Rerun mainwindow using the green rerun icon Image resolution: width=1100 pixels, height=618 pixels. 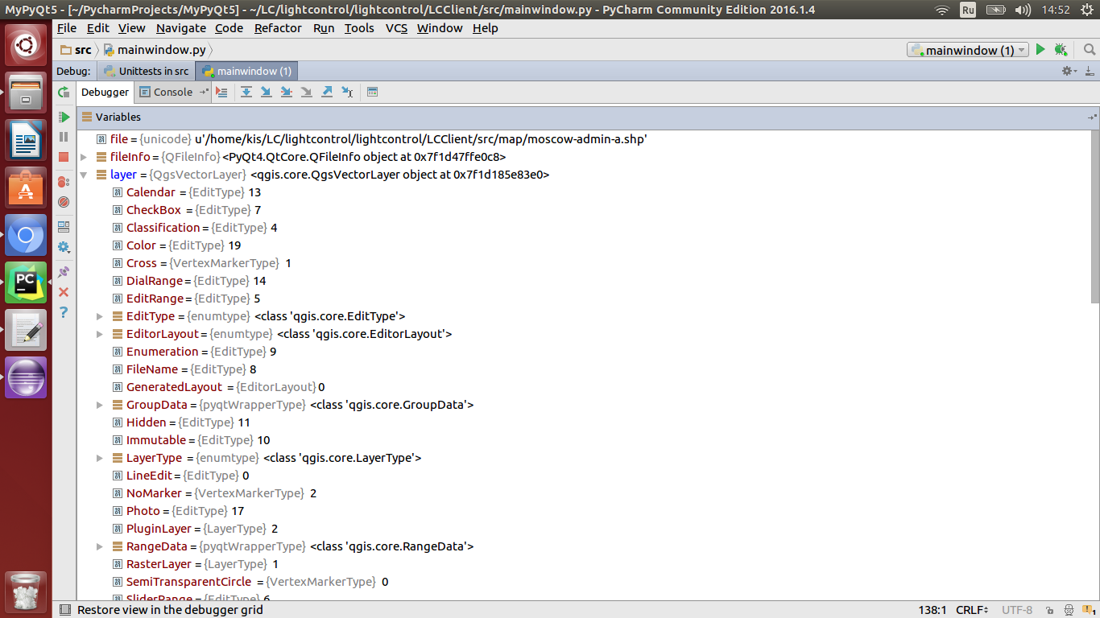[x=64, y=93]
